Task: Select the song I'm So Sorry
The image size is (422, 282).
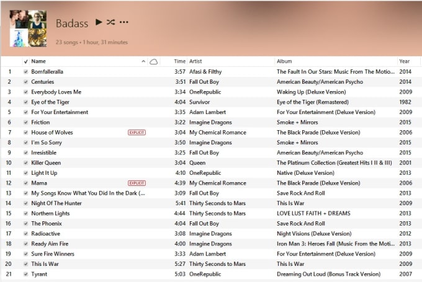Action: (47, 143)
